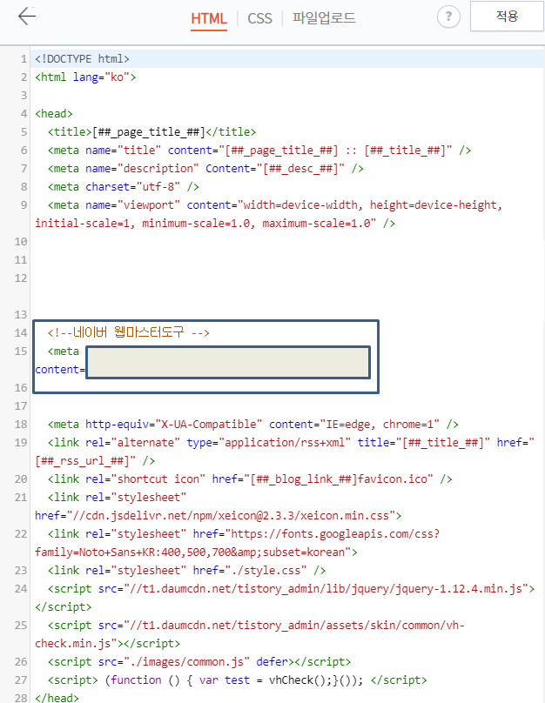545x703 pixels.
Task: Click the meta name="description" line
Action: click(x=205, y=169)
